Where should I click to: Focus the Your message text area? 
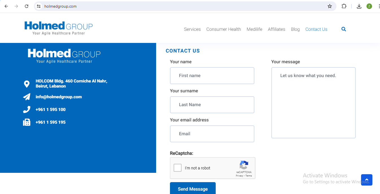313,103
